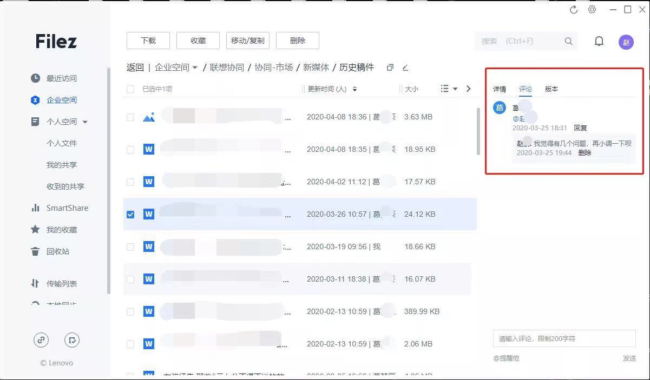This screenshot has height=380, width=650.
Task: Open settings hexagon icon in title bar
Action: click(x=592, y=10)
